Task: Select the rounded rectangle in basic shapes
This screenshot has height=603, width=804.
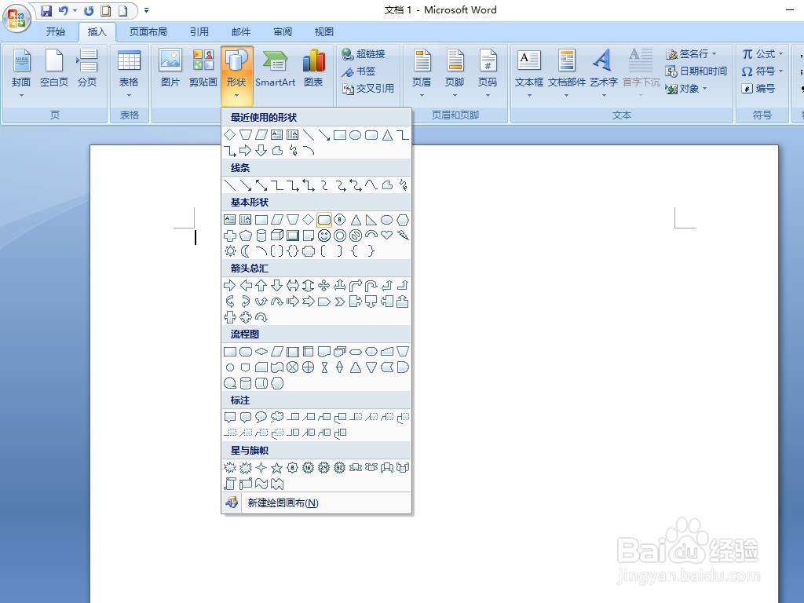Action: (x=324, y=220)
